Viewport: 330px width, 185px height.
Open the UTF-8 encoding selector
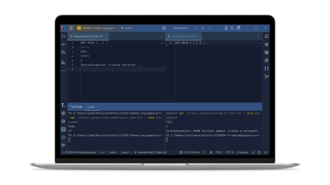(230, 152)
